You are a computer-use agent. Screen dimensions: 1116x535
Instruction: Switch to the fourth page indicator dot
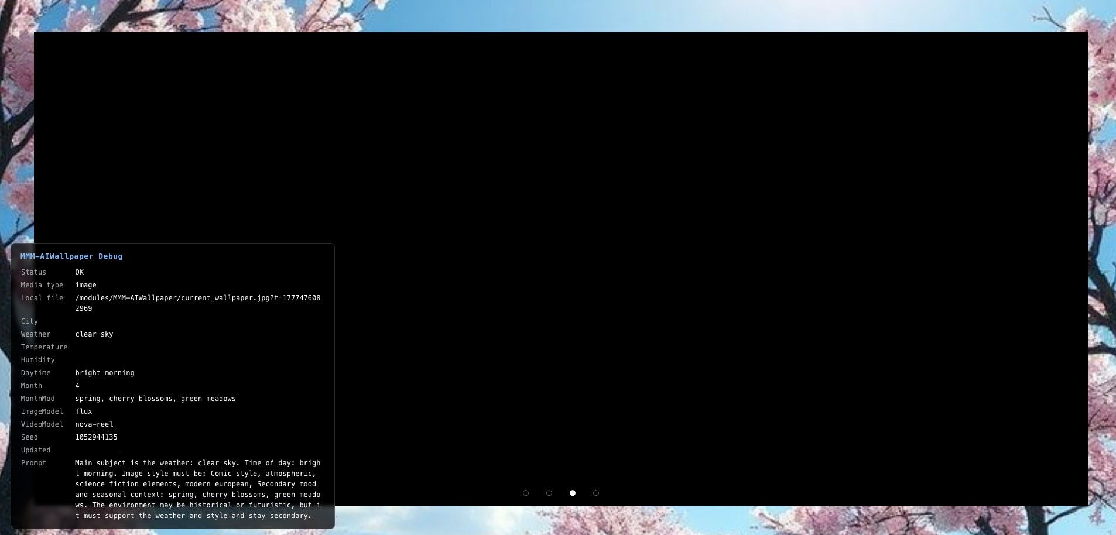(596, 493)
